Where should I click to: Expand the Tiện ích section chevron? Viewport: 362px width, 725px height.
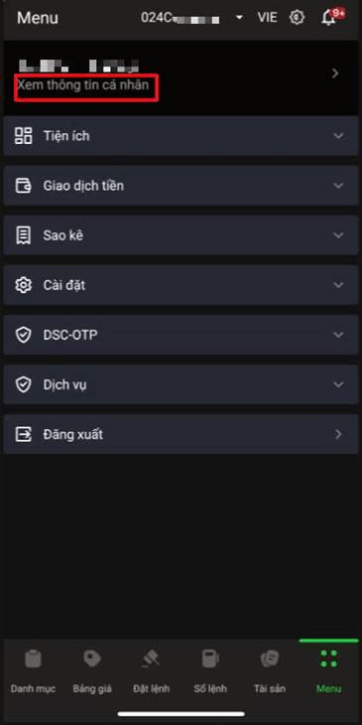(x=338, y=136)
